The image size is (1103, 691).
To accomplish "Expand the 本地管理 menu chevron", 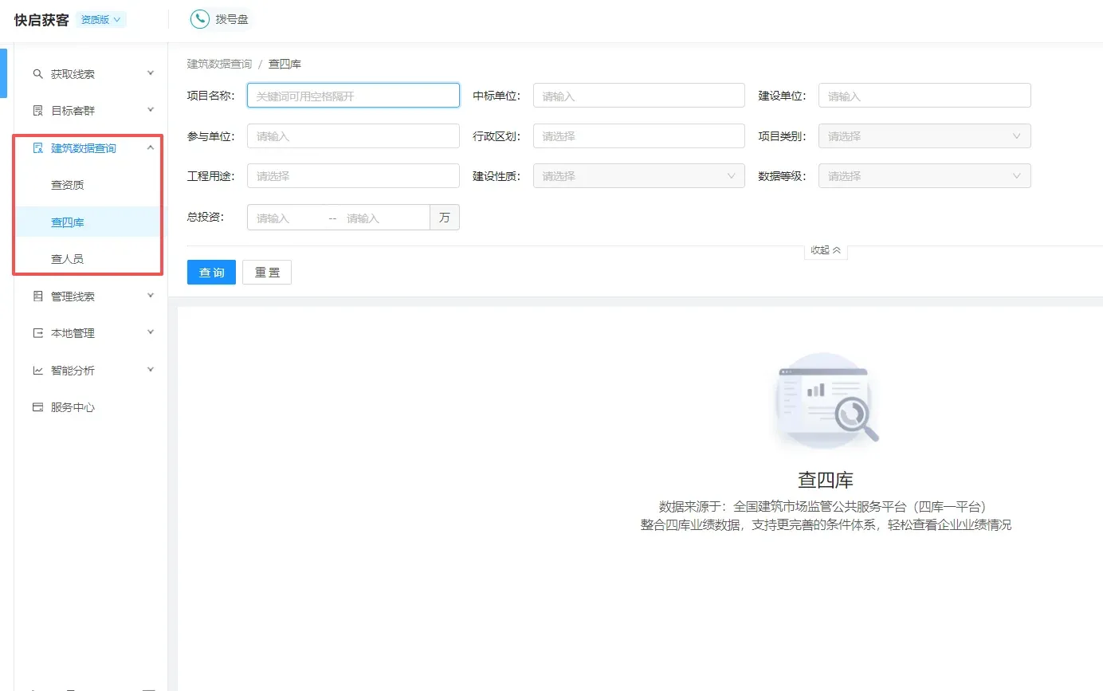I will pyautogui.click(x=151, y=332).
